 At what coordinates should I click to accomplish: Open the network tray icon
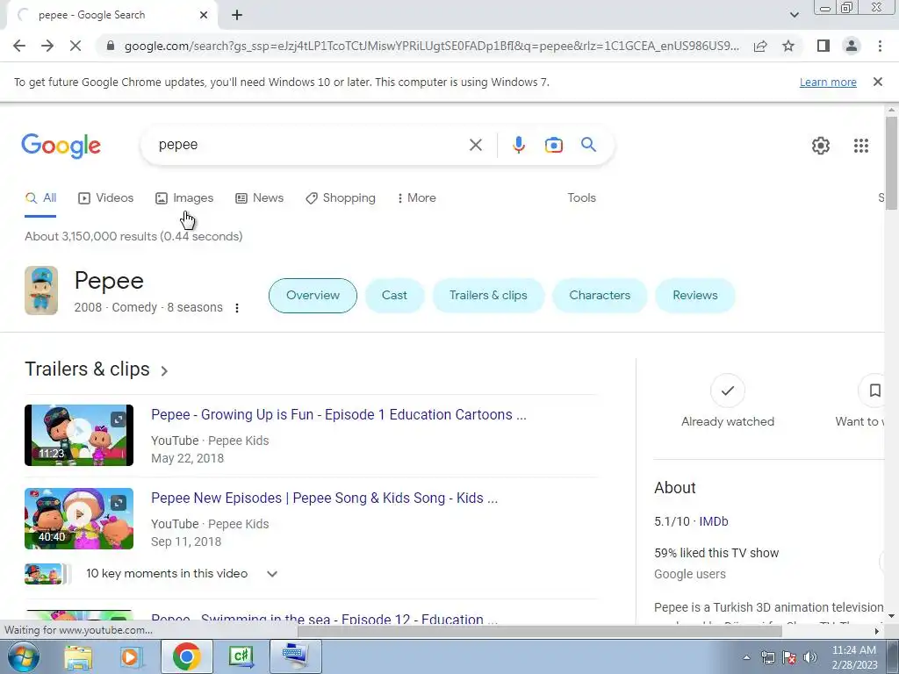[x=767, y=658]
